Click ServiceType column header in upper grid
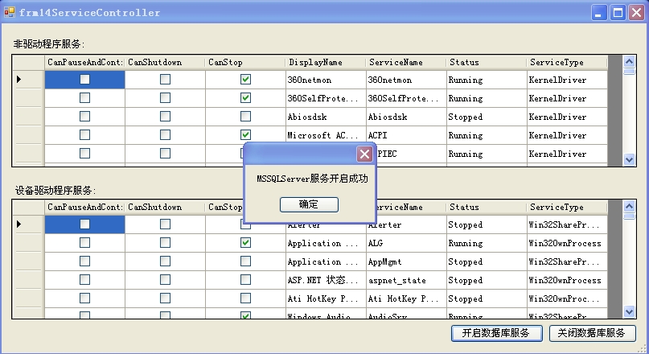The height and width of the screenshot is (354, 649). coord(567,63)
